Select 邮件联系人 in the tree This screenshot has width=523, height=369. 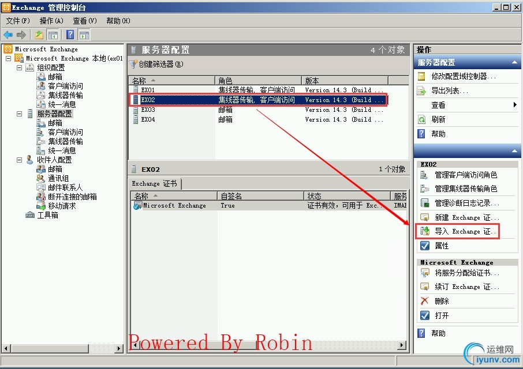click(x=65, y=187)
